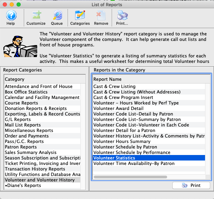Select Volunteer Code List-Detail by Patron
This screenshot has width=214, height=199.
tap(149, 114)
